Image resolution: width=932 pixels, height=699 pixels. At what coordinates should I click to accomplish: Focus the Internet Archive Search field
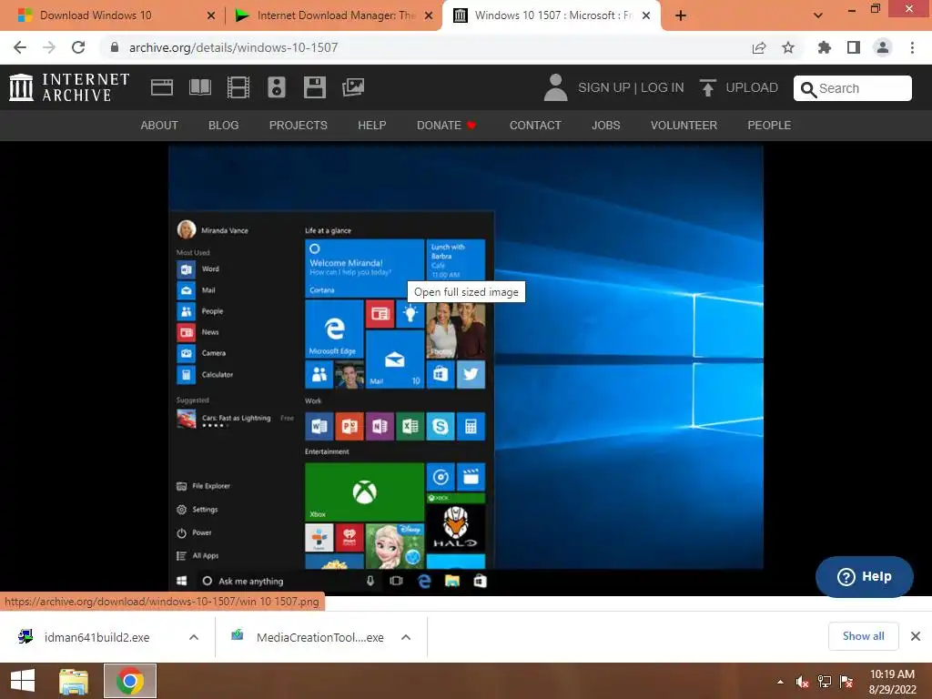852,88
